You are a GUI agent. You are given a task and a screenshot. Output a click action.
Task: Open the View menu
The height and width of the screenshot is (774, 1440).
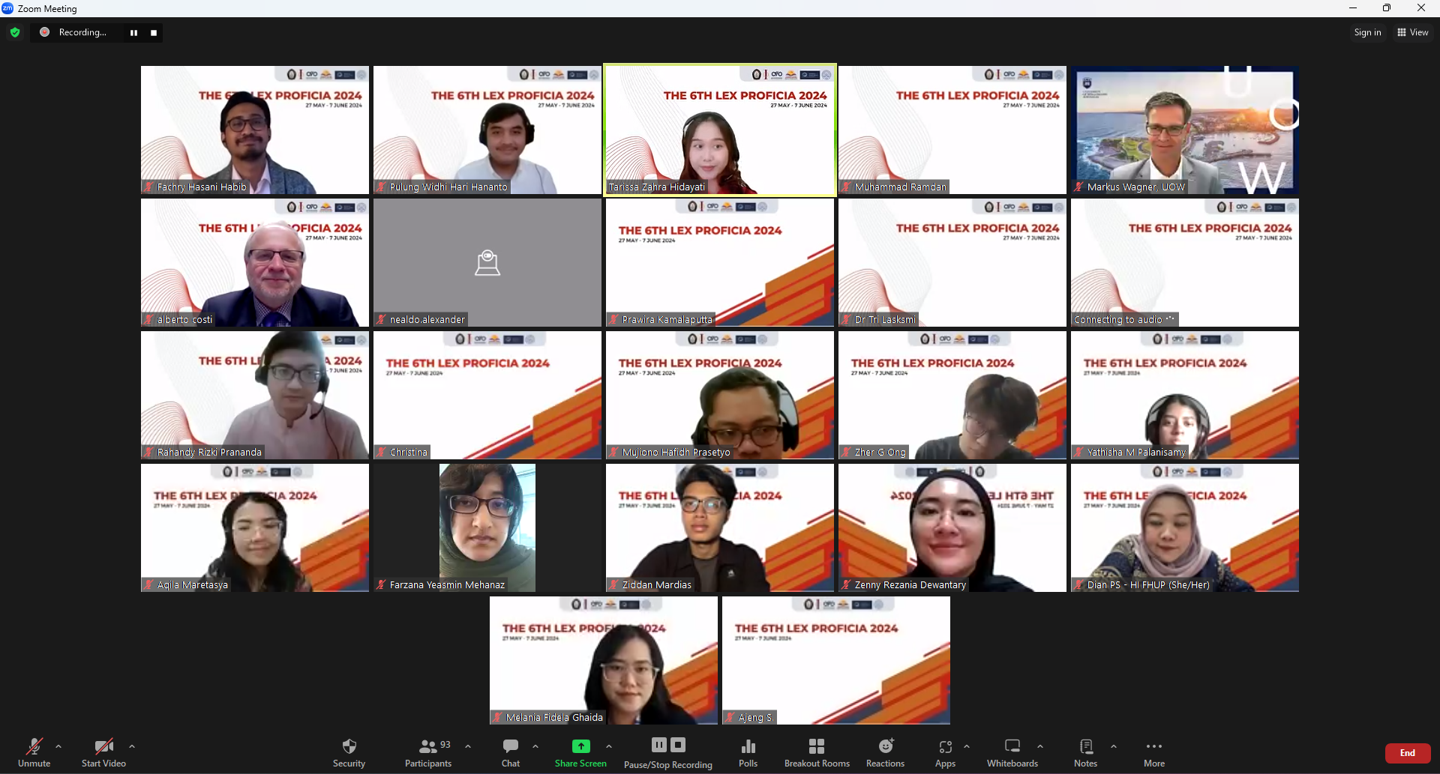tap(1413, 32)
